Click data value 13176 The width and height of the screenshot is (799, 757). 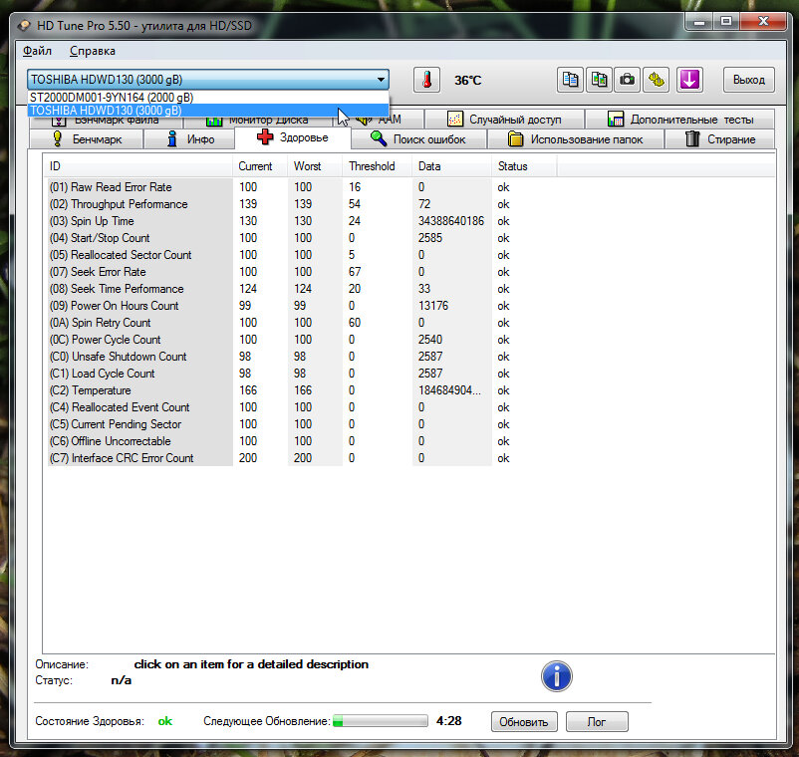[x=433, y=306]
